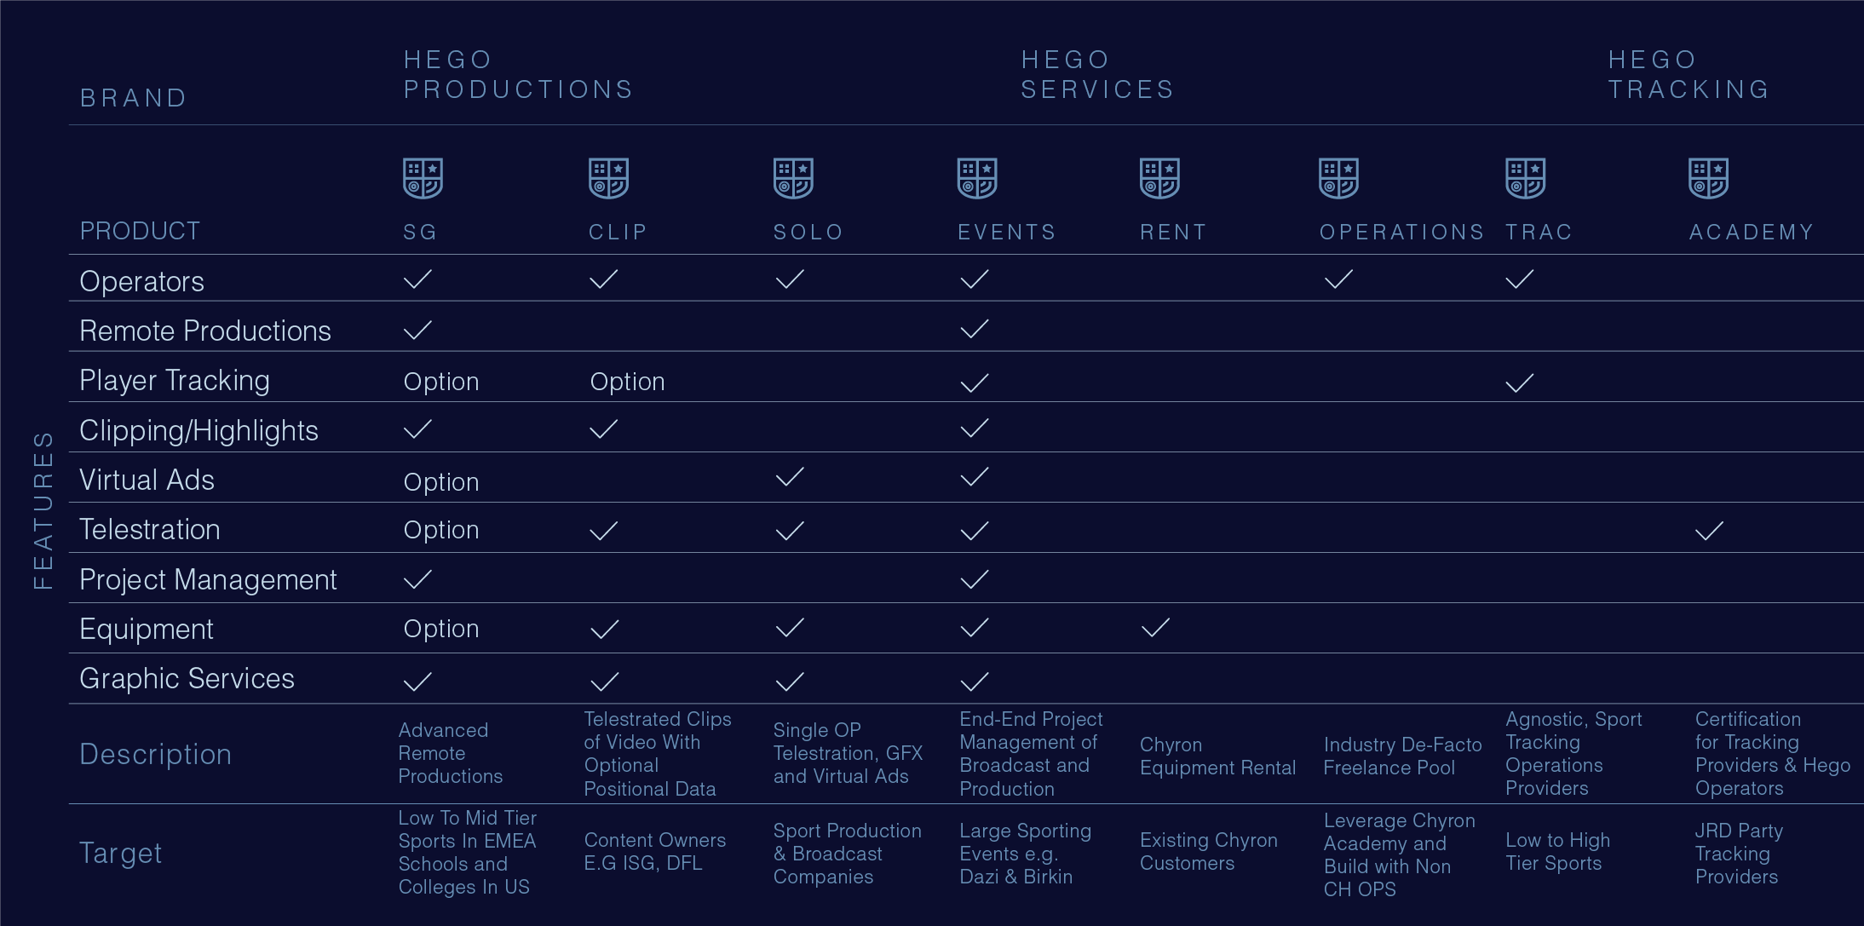Click the shield icon above OPERATIONS

(x=1338, y=178)
